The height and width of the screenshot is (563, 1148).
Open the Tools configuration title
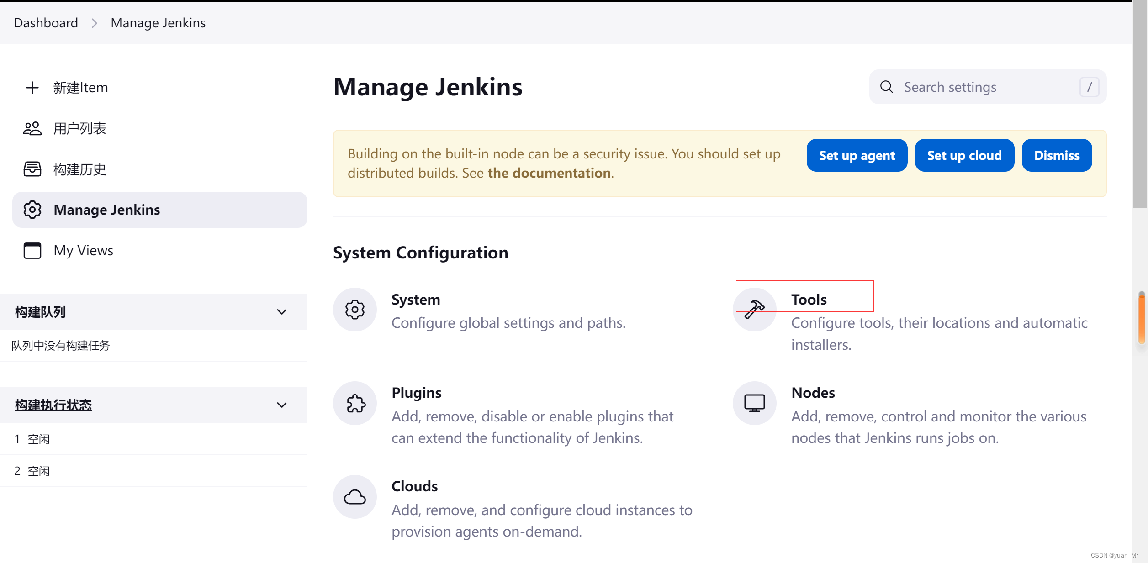(x=809, y=300)
